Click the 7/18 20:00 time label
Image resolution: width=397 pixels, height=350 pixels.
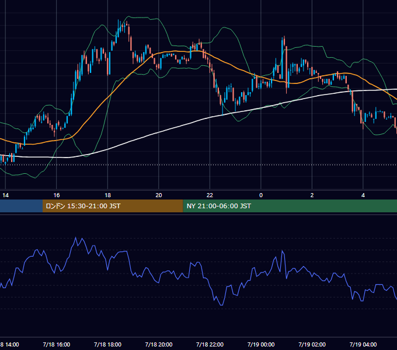click(x=159, y=344)
